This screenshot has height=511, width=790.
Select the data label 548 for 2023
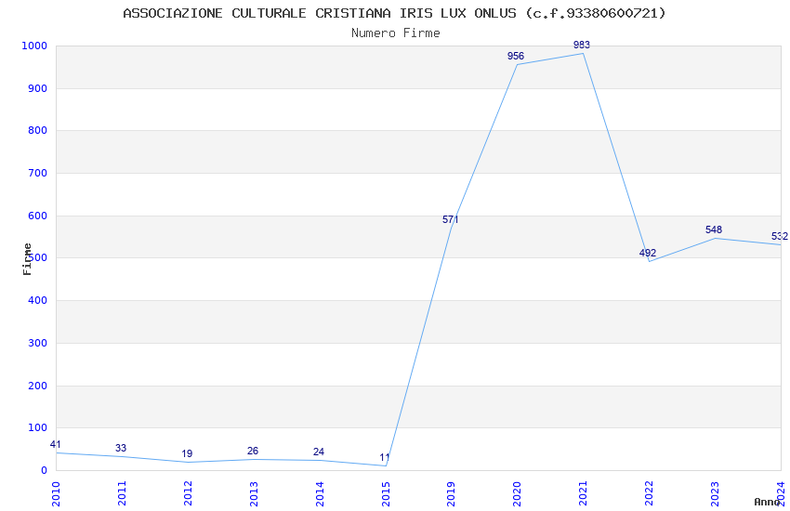714,229
